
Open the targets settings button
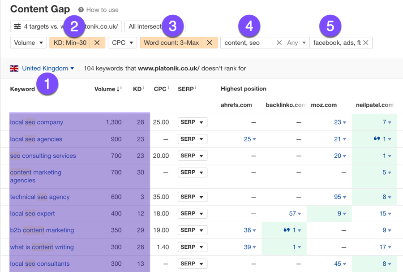pos(66,26)
